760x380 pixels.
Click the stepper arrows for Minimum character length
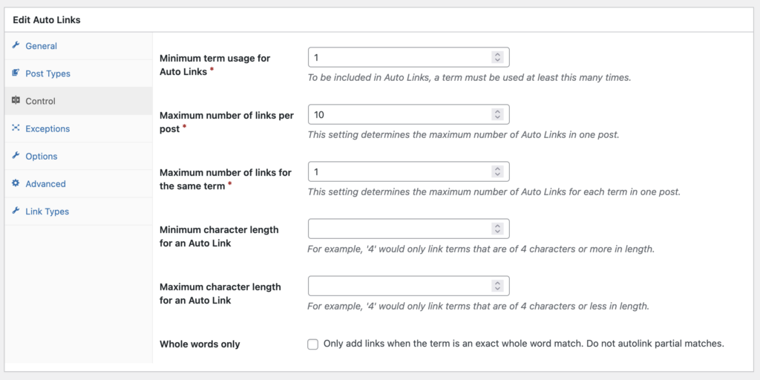[497, 229]
